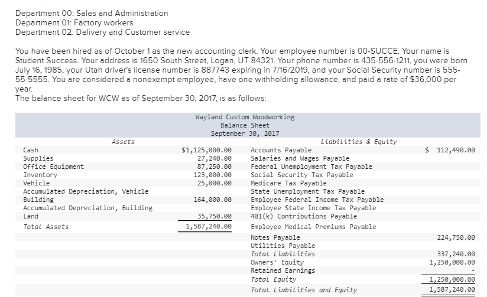The image size is (487, 297).
Task: Select the Assets column header
Action: (x=123, y=142)
